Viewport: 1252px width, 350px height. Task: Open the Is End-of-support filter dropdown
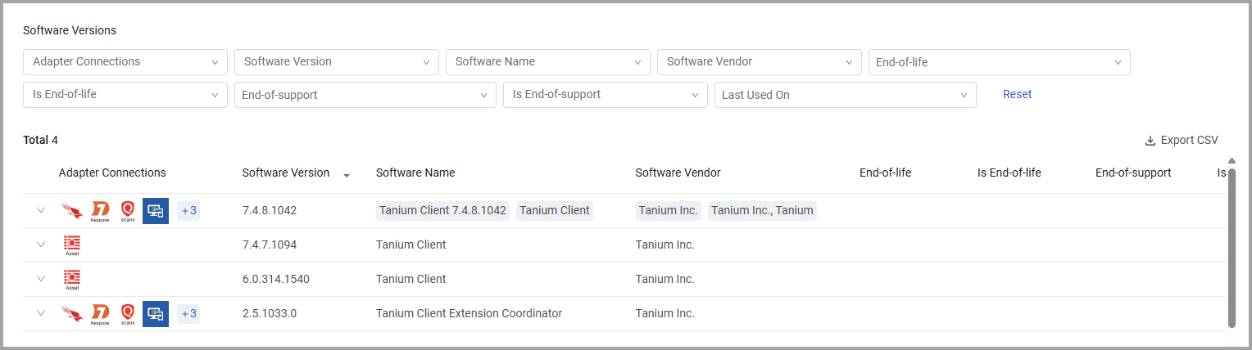(x=606, y=95)
